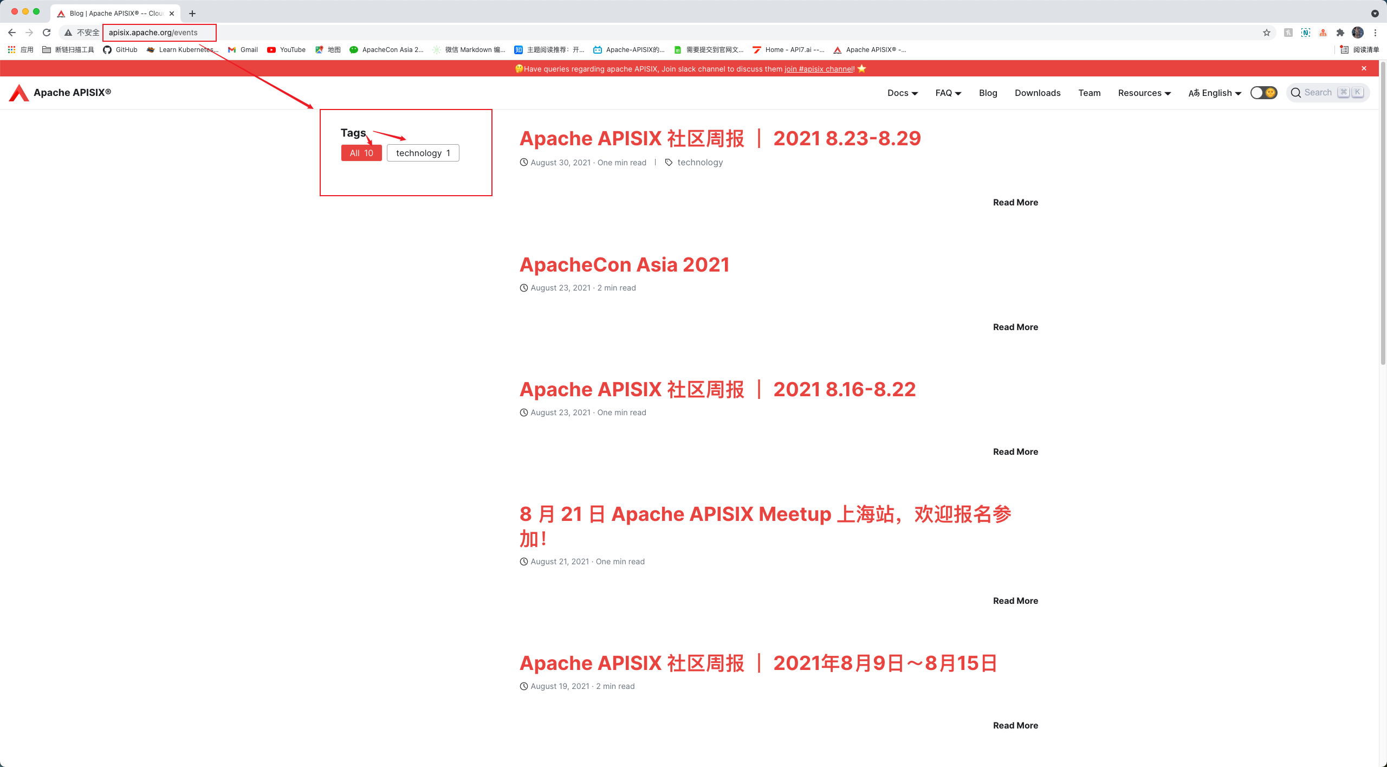The height and width of the screenshot is (767, 1387).
Task: Open a new tab with the plus icon
Action: click(x=192, y=14)
